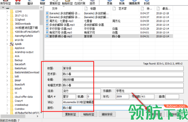188x122 pixels.
Task: Click the Remove (移除) toolbar button
Action: (x=18, y=2)
